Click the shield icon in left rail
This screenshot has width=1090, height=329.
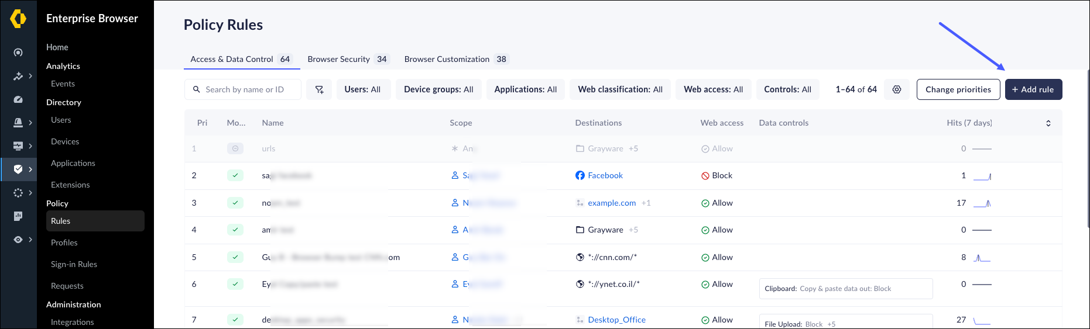18,169
